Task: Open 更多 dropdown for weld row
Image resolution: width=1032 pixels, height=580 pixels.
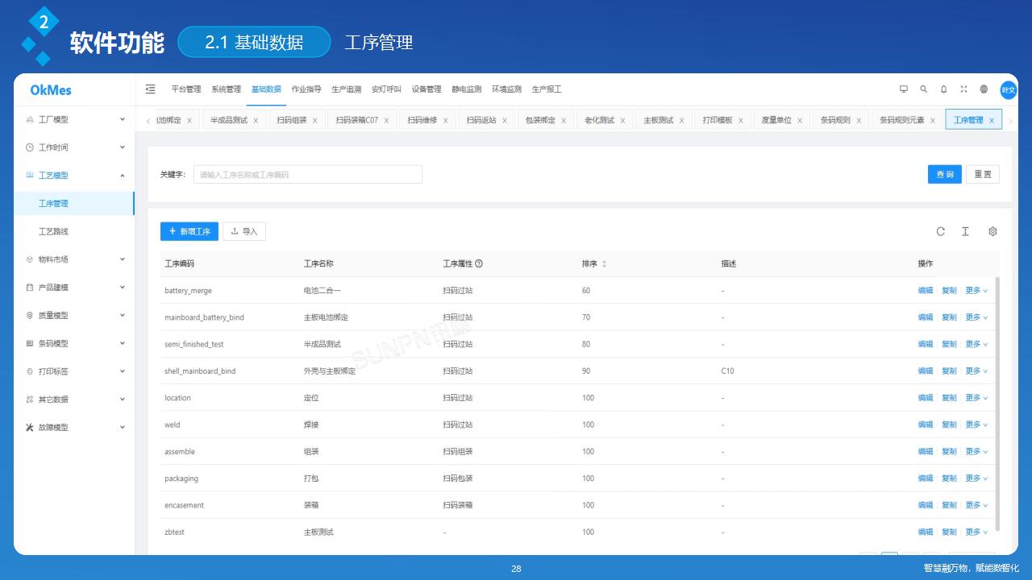Action: (976, 425)
